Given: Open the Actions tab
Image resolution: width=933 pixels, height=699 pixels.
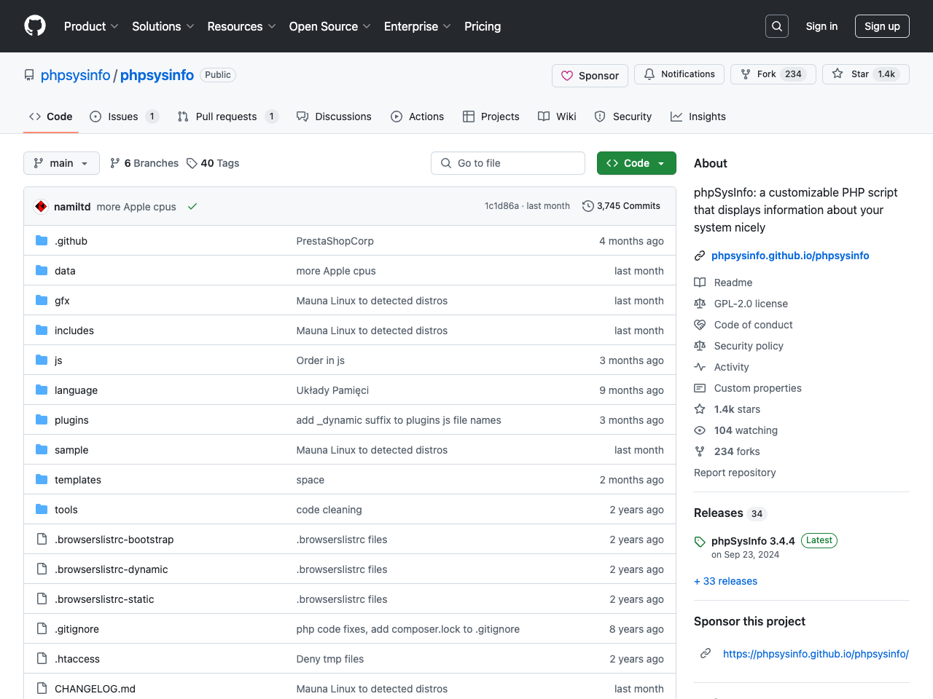Looking at the screenshot, I should 418,116.
